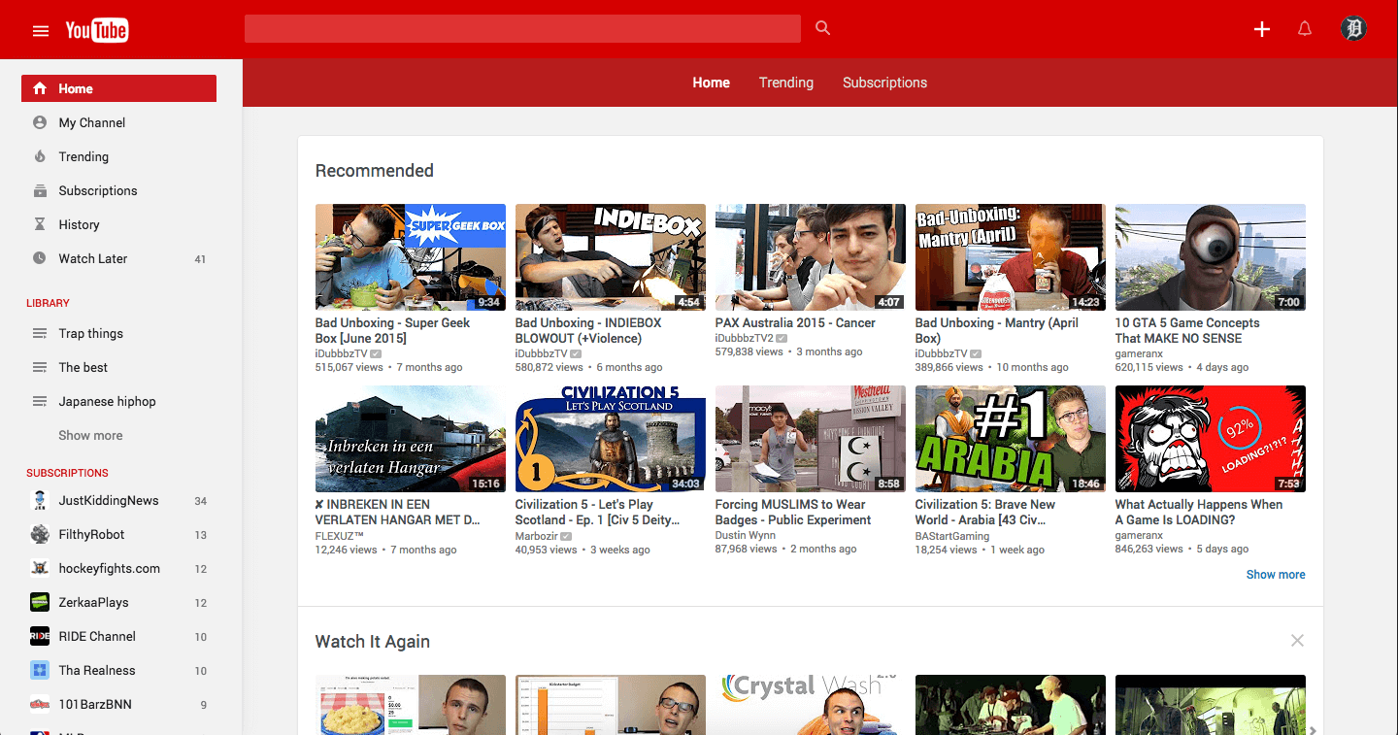Play the Crystal Wash thumbnail

click(811, 705)
